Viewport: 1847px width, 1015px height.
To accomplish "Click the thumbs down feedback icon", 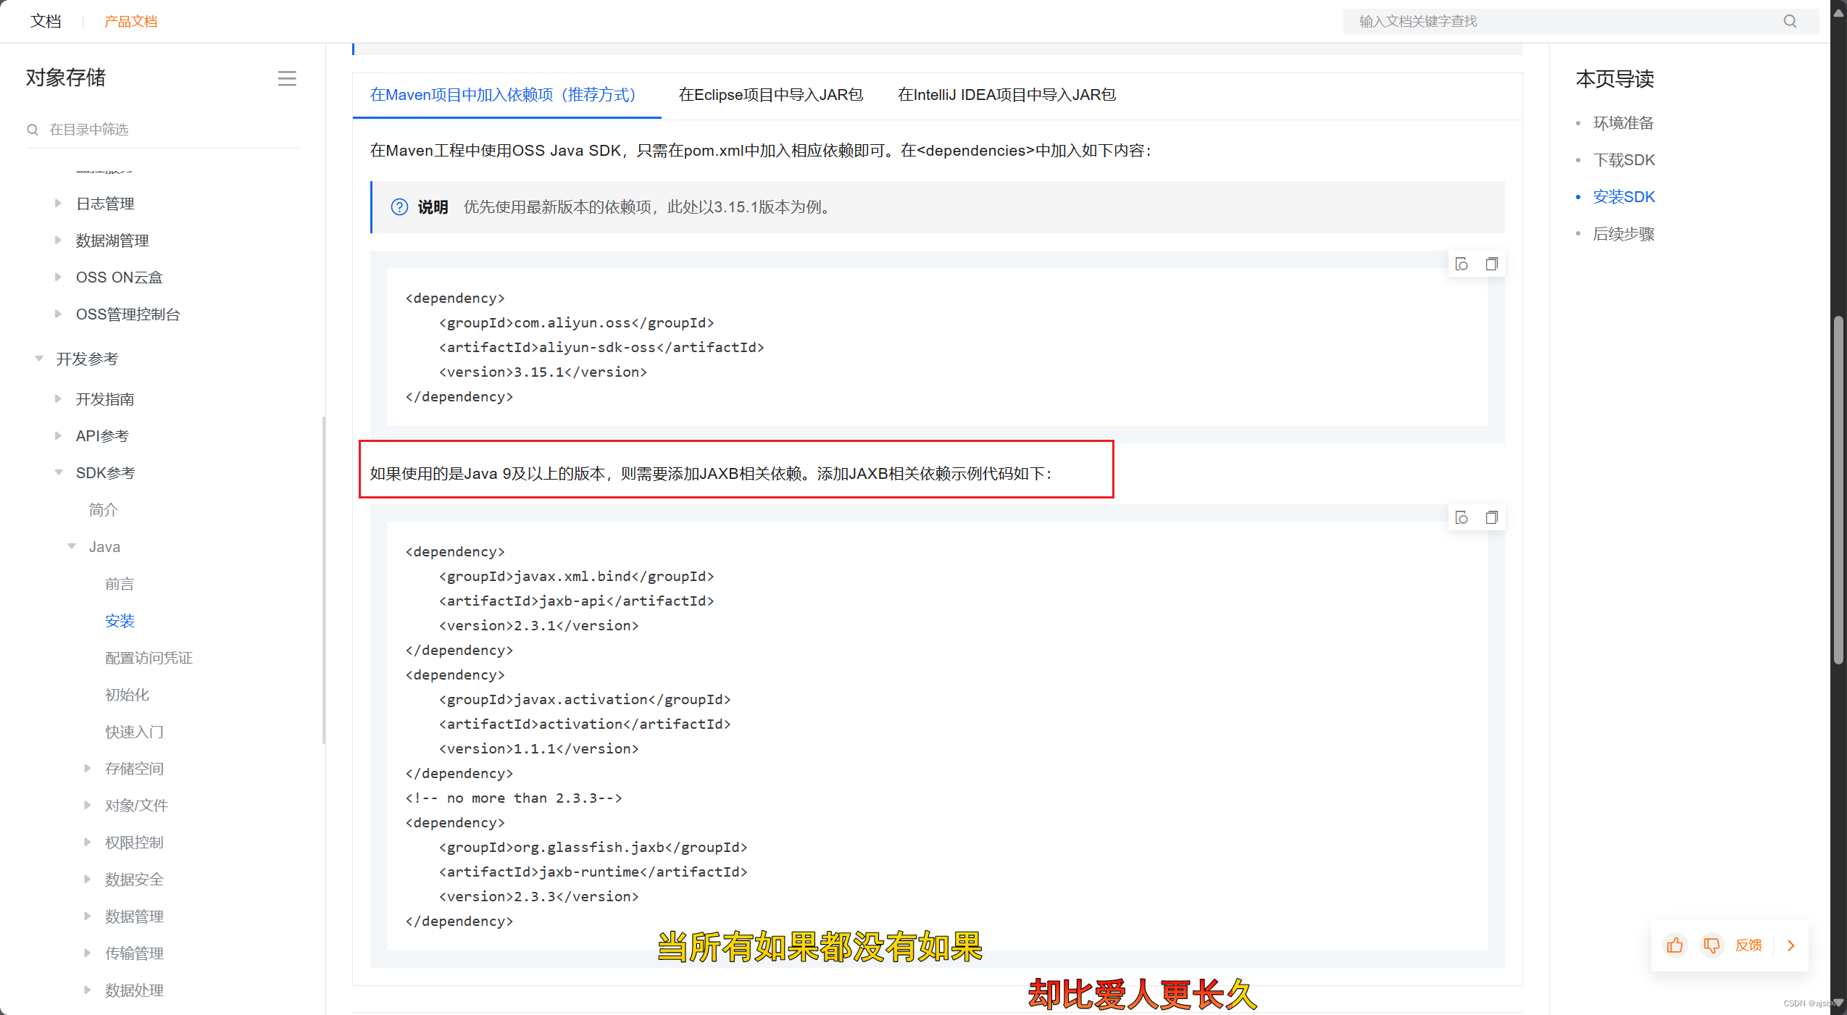I will [x=1712, y=945].
